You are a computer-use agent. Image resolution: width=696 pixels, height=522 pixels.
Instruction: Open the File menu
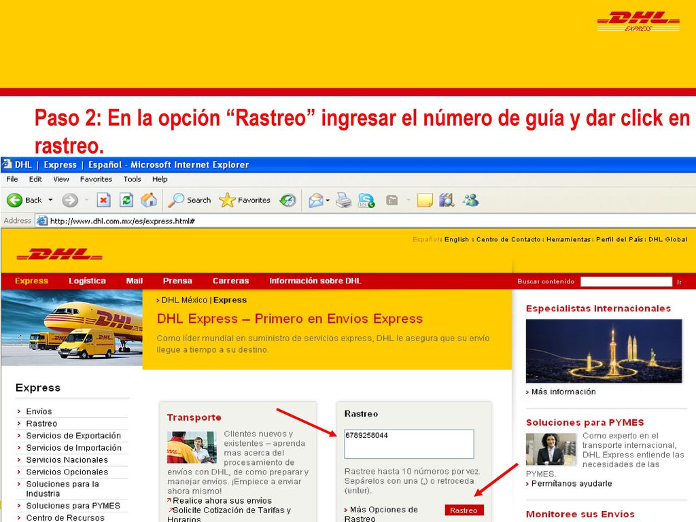click(x=12, y=179)
